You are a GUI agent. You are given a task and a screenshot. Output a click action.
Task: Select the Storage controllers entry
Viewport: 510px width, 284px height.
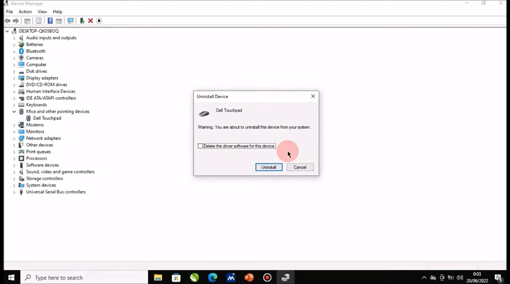[44, 179]
